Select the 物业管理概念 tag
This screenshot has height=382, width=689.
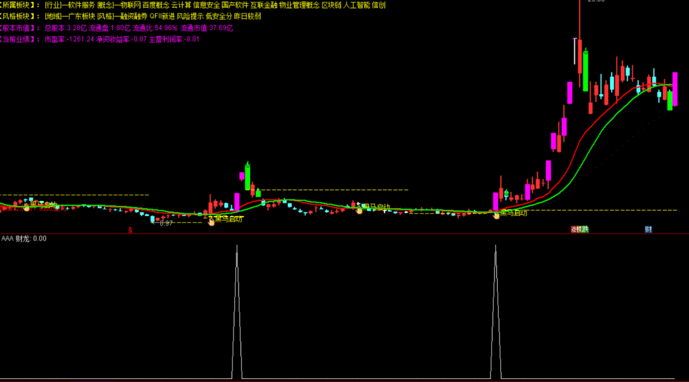click(299, 5)
